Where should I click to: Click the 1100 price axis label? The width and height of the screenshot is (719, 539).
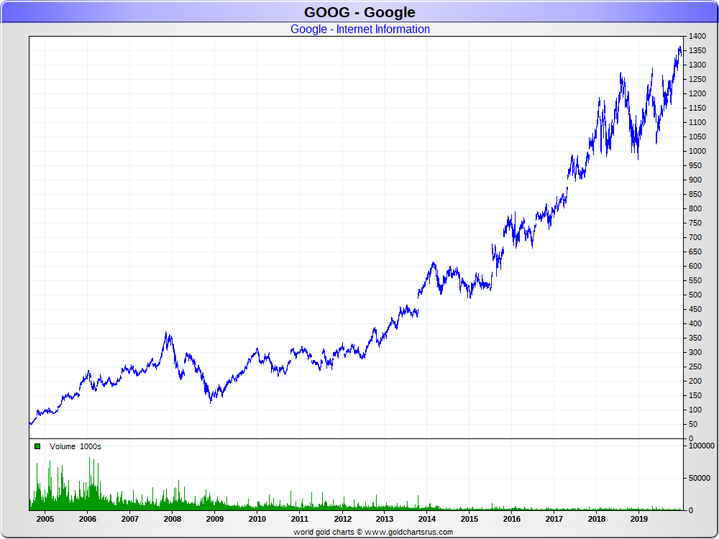pyautogui.click(x=697, y=122)
